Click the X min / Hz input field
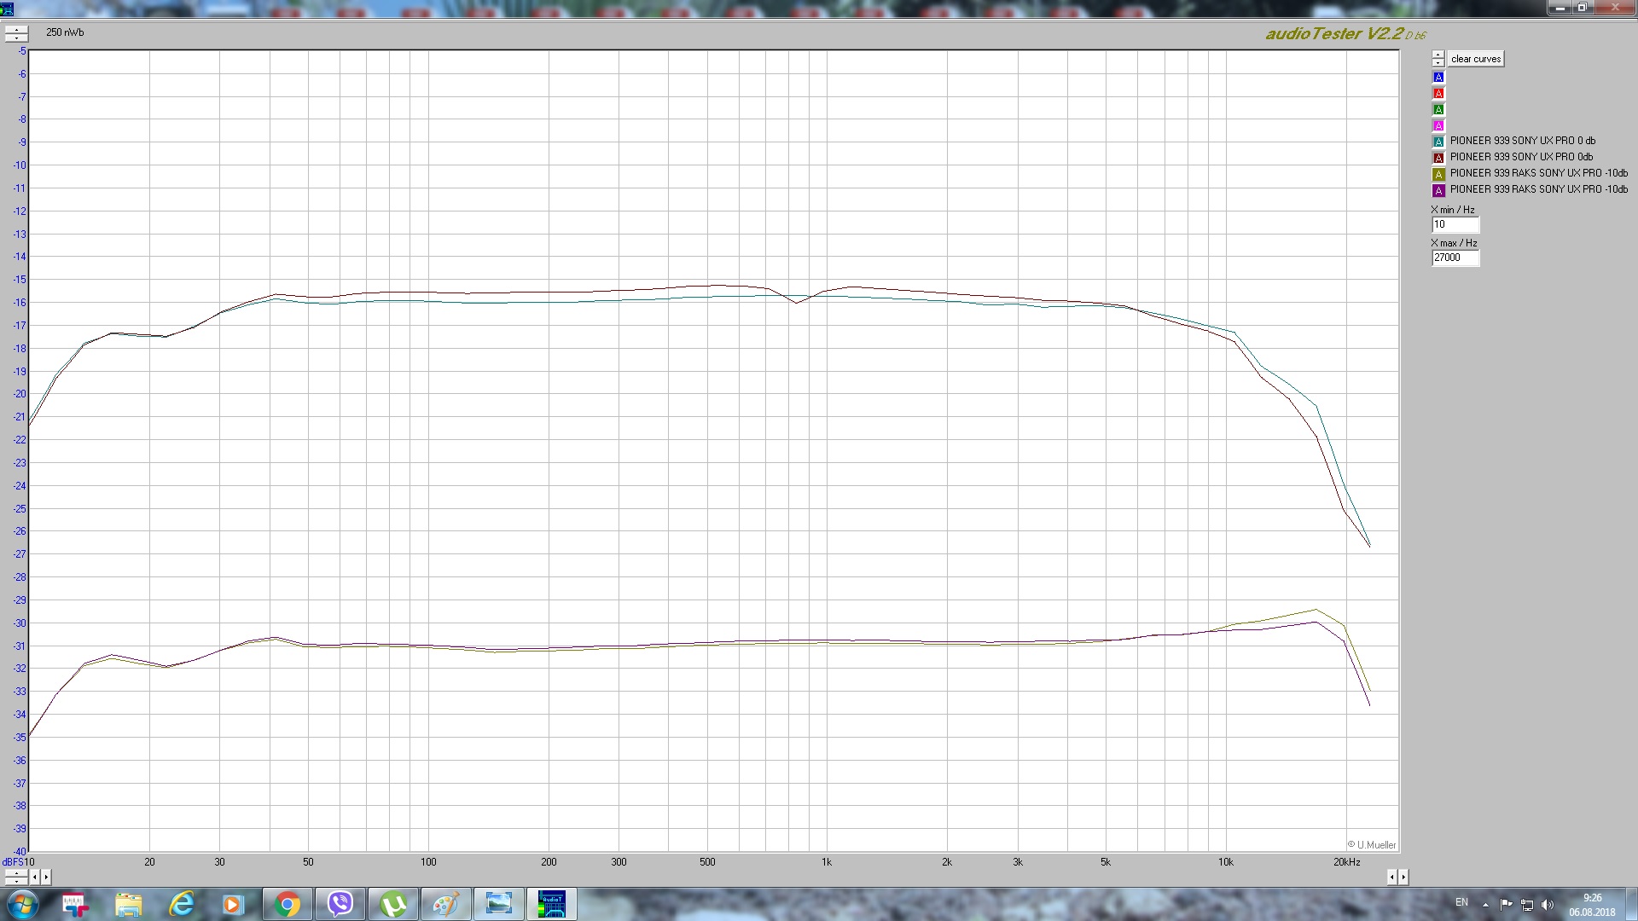The width and height of the screenshot is (1638, 921). point(1455,225)
